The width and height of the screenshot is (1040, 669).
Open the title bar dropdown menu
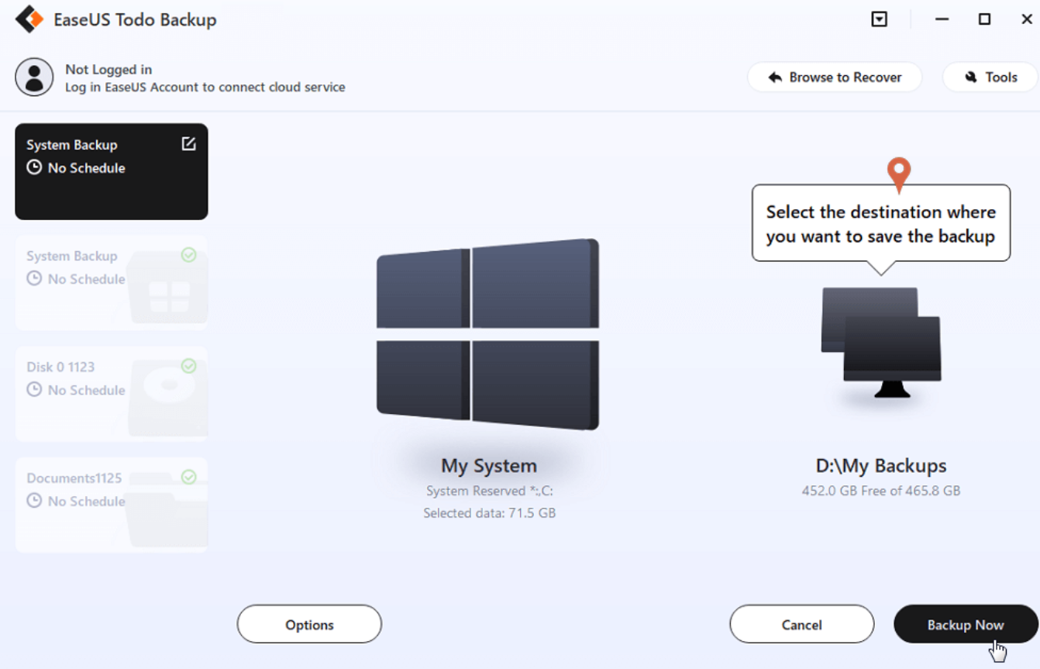879,19
